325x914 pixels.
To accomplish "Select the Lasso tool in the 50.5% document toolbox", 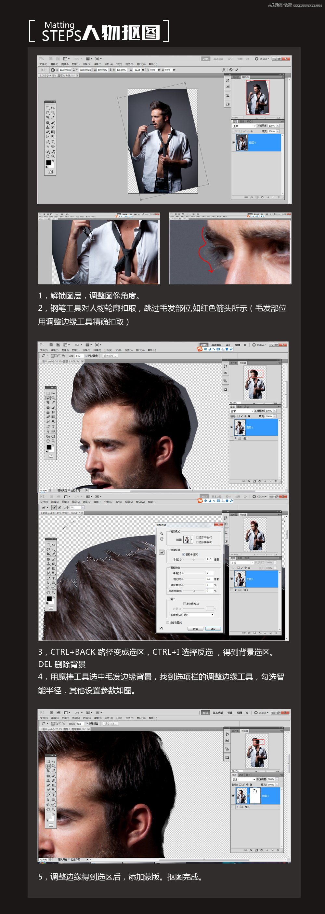I will (48, 398).
